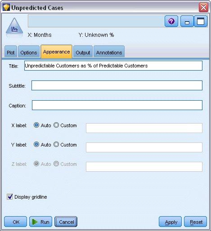The height and width of the screenshot is (231, 211).
Task: Click the maximize dialog icon button
Action: click(201, 21)
